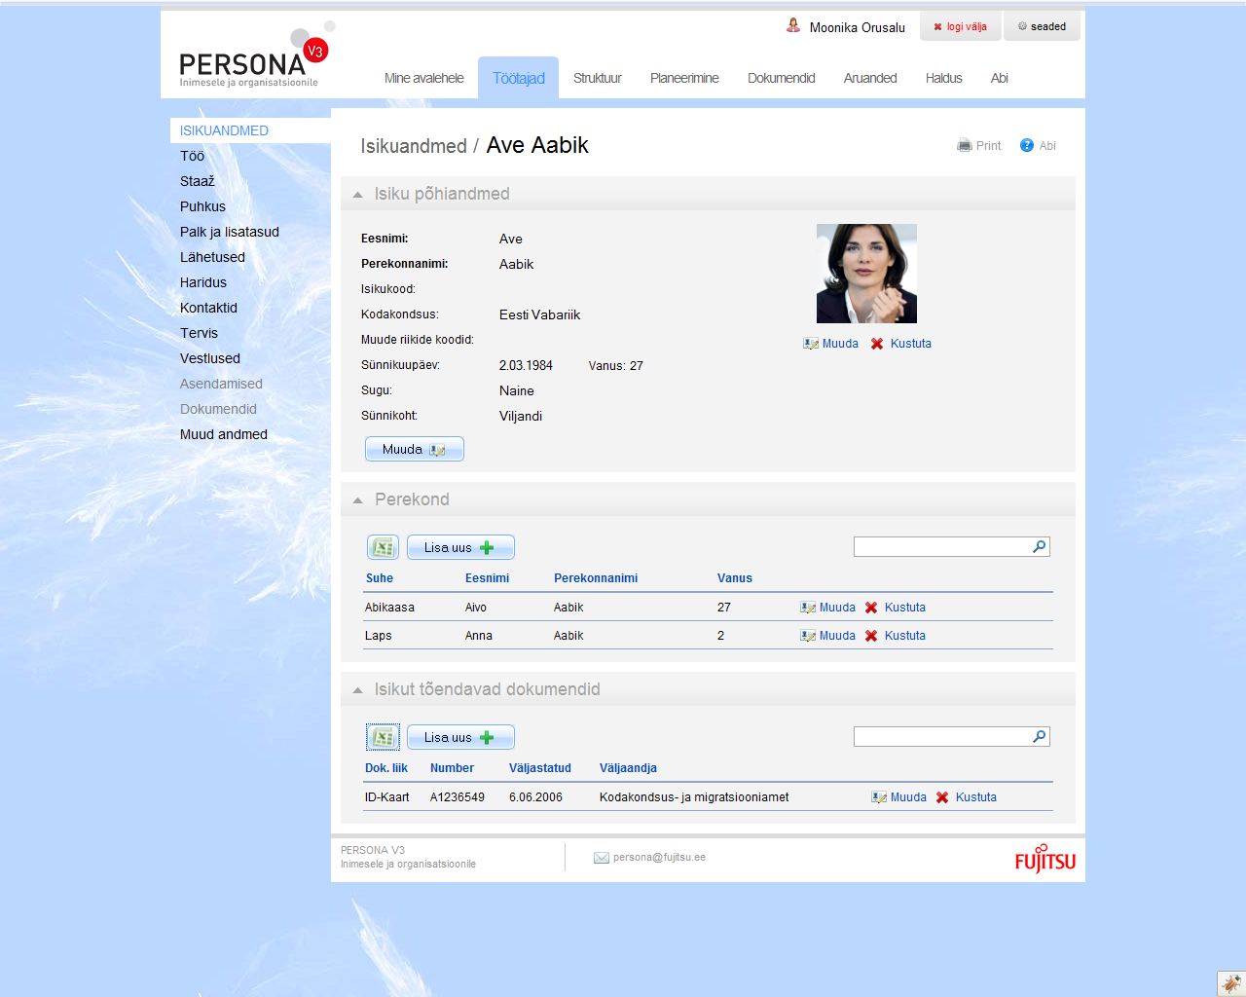Export the Perekond table to Excel
This screenshot has height=997, width=1246.
(x=383, y=547)
